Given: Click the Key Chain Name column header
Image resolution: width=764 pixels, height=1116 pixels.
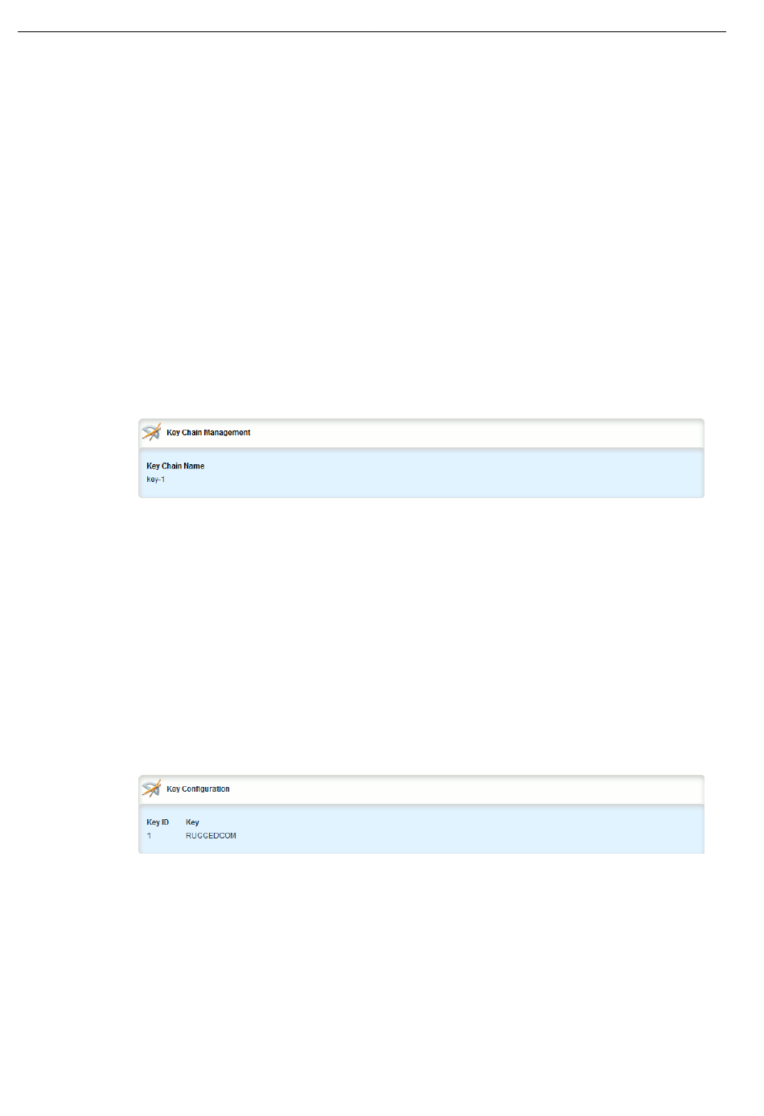Looking at the screenshot, I should [x=175, y=466].
